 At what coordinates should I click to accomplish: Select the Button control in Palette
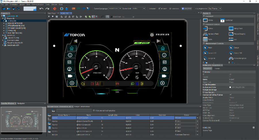pos(208,28)
